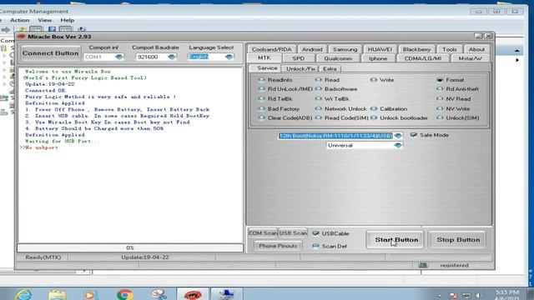The height and width of the screenshot is (300, 534).
Task: Open the Comport inf dropdown
Action: (118, 57)
